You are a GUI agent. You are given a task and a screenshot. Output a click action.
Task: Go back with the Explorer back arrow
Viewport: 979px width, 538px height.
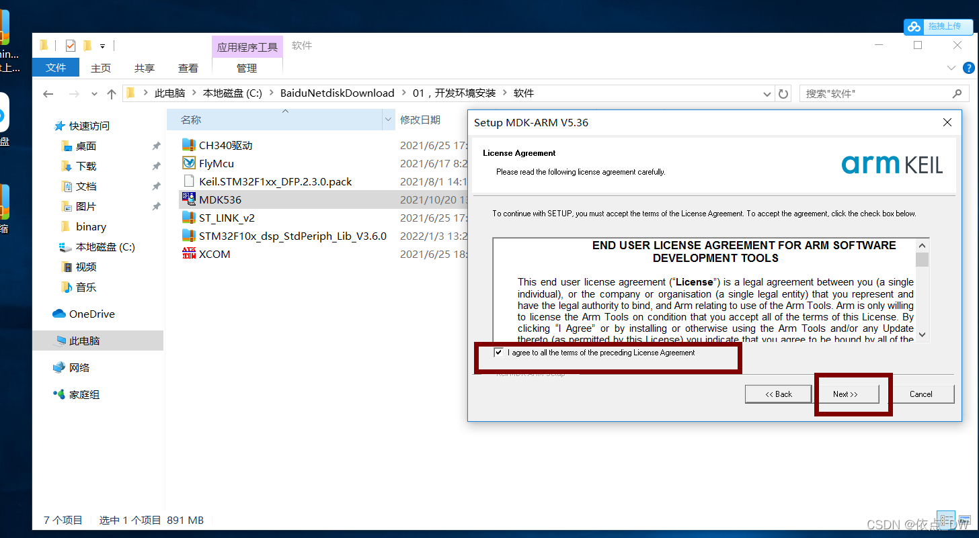(x=48, y=93)
